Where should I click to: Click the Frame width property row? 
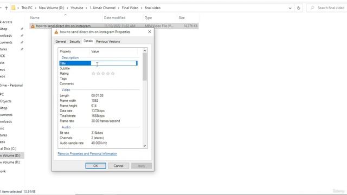(99, 101)
